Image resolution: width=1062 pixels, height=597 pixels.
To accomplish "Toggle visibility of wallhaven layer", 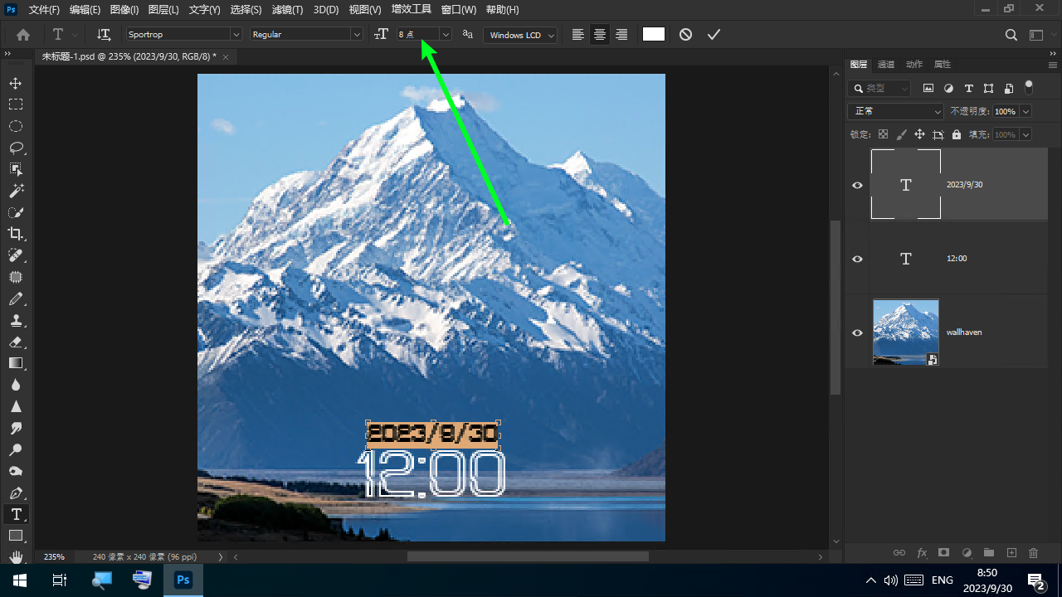I will pos(858,332).
